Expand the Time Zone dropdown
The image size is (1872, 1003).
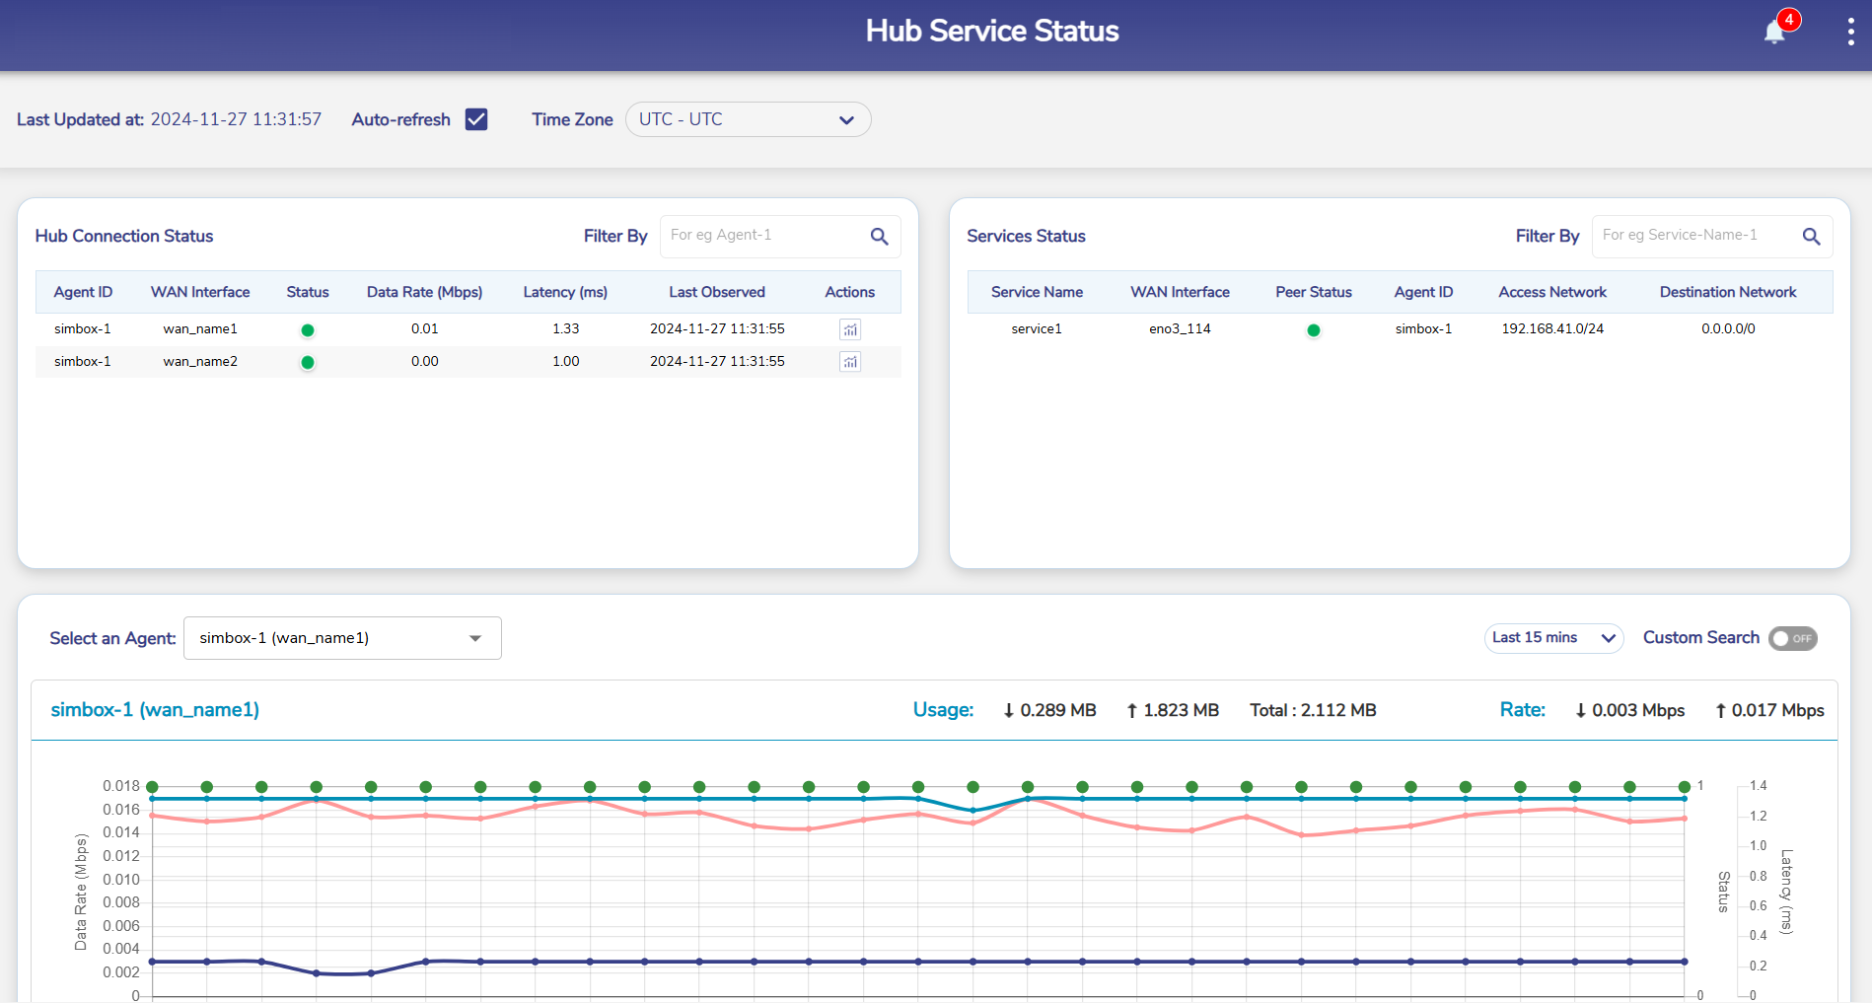(x=748, y=119)
